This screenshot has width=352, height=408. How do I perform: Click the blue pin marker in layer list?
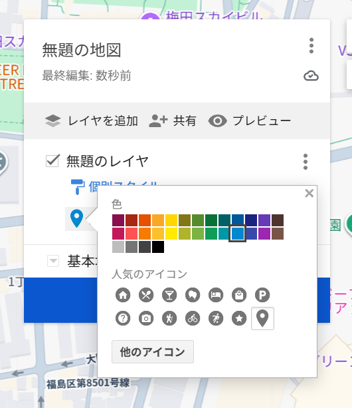coord(76,219)
